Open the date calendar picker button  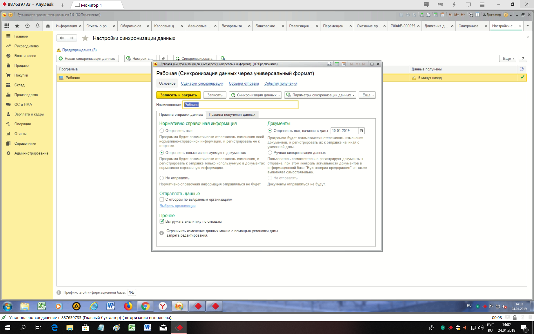361,131
